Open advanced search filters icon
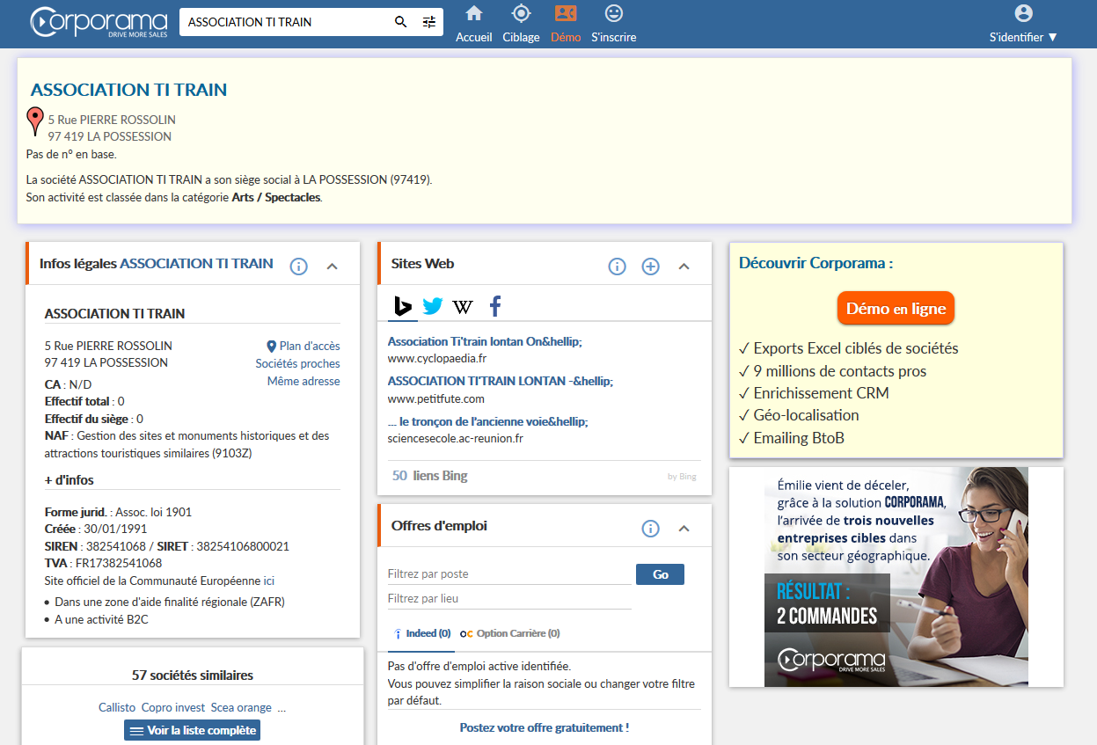This screenshot has height=745, width=1097. point(429,22)
